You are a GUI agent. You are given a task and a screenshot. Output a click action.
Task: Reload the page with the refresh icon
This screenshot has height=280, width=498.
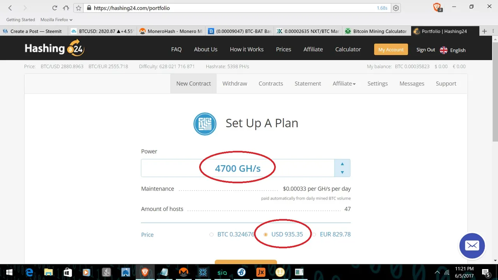point(54,8)
